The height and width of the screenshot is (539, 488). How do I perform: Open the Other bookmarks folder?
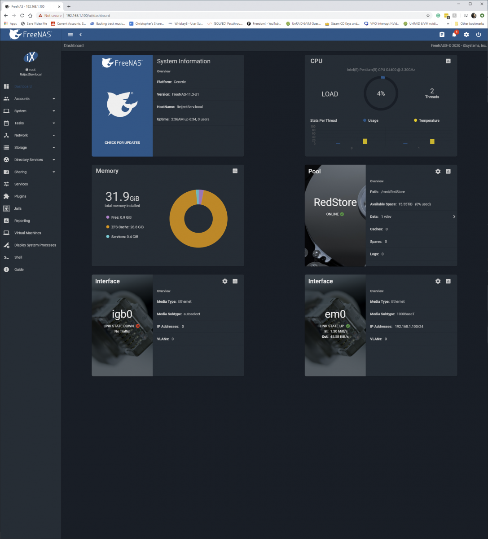[x=469, y=23]
